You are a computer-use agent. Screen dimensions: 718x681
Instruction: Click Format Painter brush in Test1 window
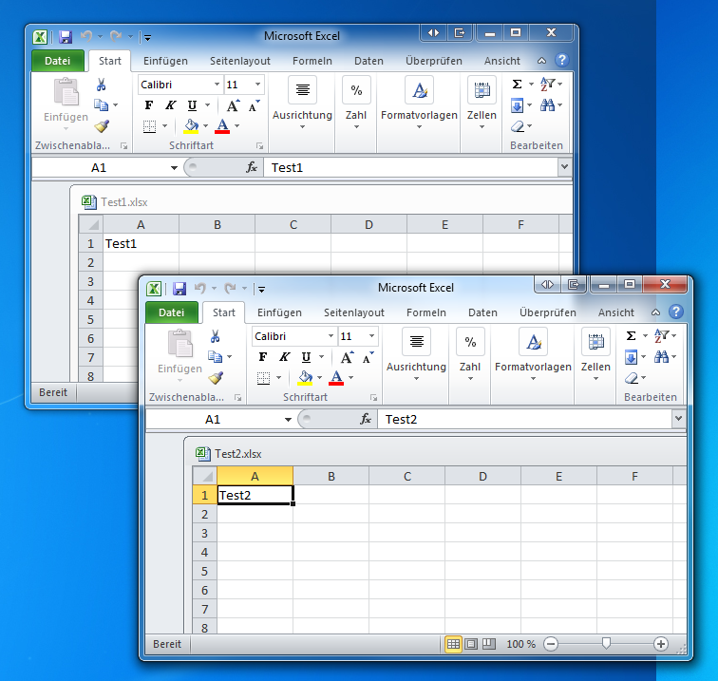click(102, 126)
